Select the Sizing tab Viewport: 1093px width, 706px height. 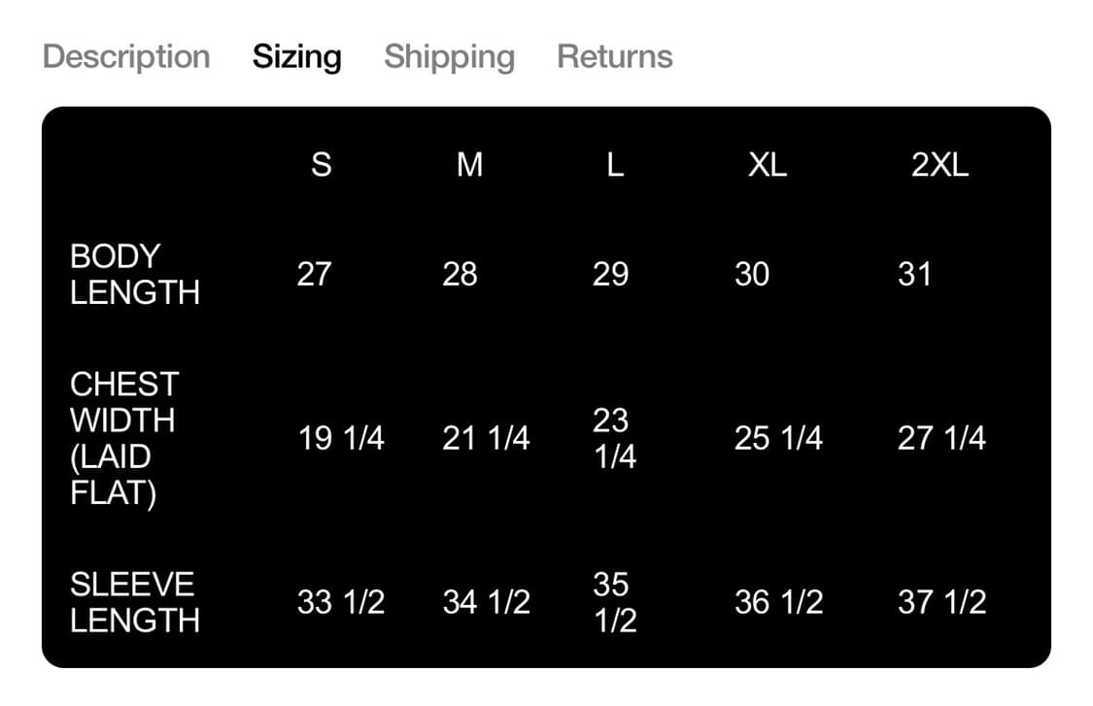[x=296, y=56]
